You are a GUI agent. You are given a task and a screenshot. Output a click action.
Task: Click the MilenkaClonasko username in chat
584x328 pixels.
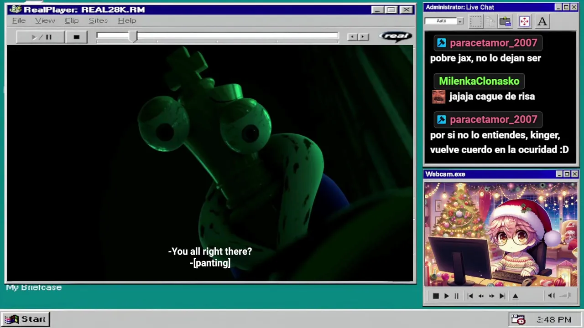pos(479,81)
